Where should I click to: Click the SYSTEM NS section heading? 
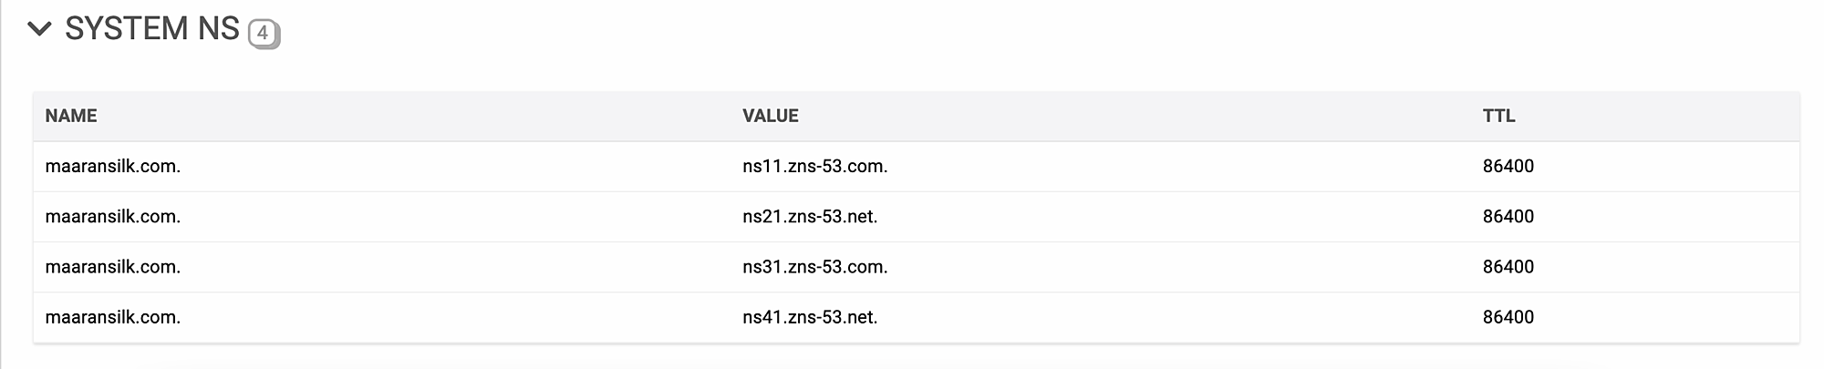tap(152, 29)
